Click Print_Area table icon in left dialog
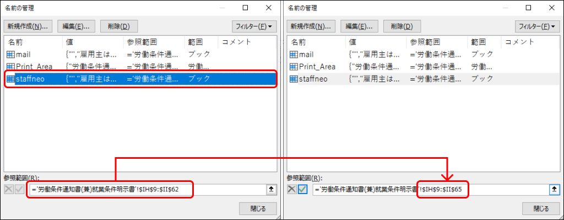 [x=11, y=67]
